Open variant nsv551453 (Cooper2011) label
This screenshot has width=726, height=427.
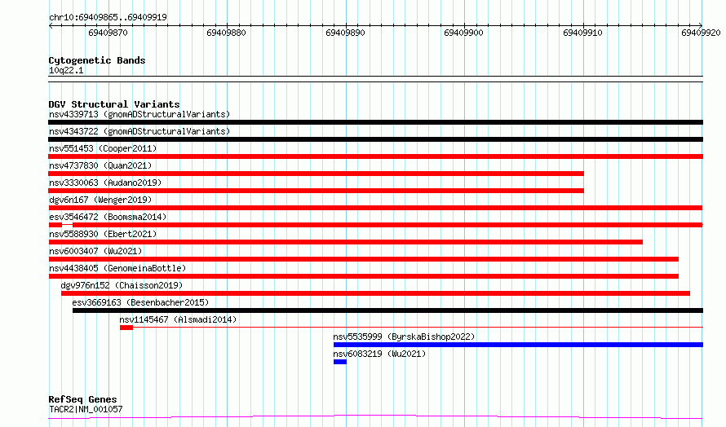[x=103, y=148]
